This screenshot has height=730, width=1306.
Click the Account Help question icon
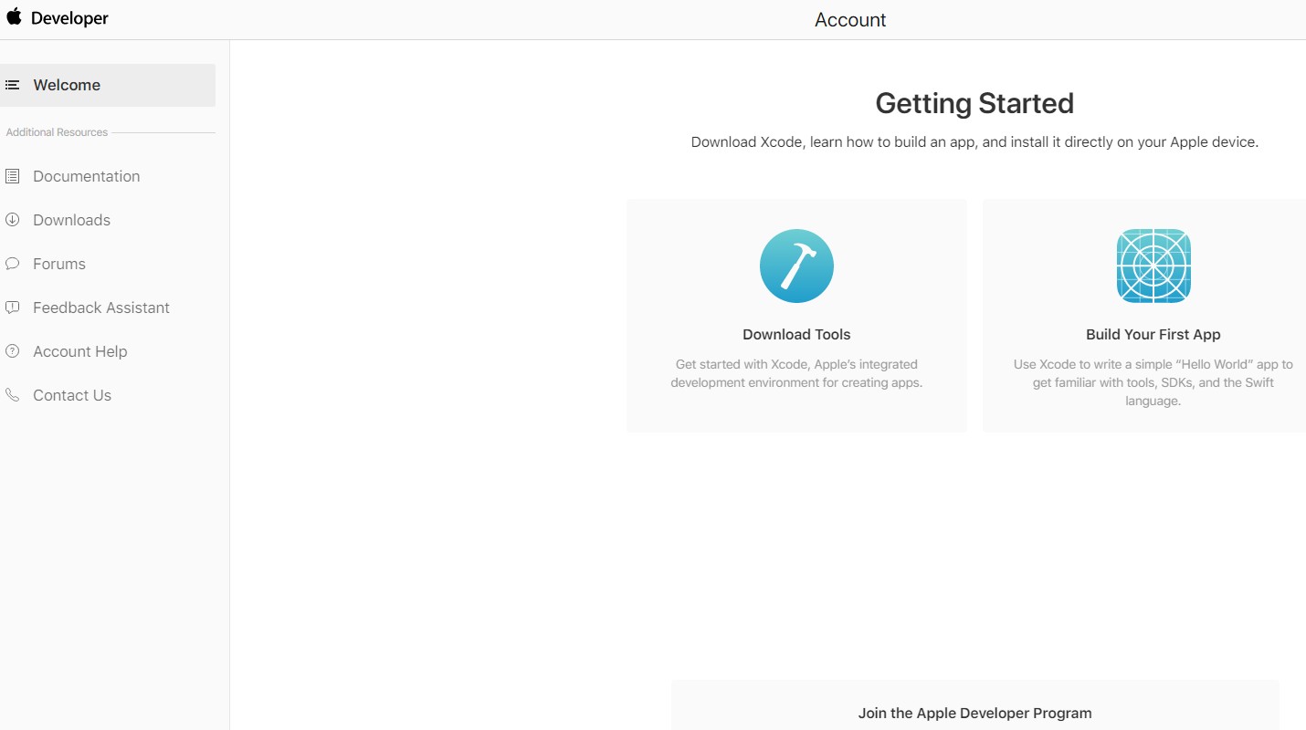[x=12, y=351]
